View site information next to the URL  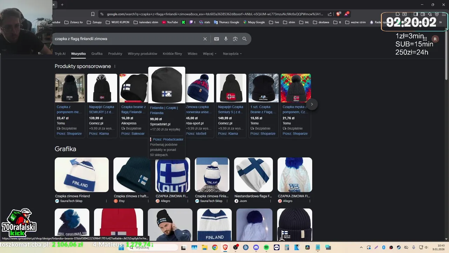click(x=102, y=14)
